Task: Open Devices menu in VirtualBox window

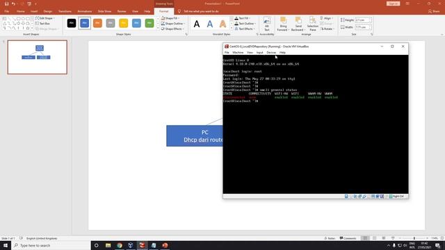Action: 271,53
